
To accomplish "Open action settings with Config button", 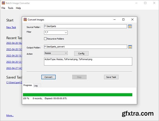I will [x=81, y=53].
